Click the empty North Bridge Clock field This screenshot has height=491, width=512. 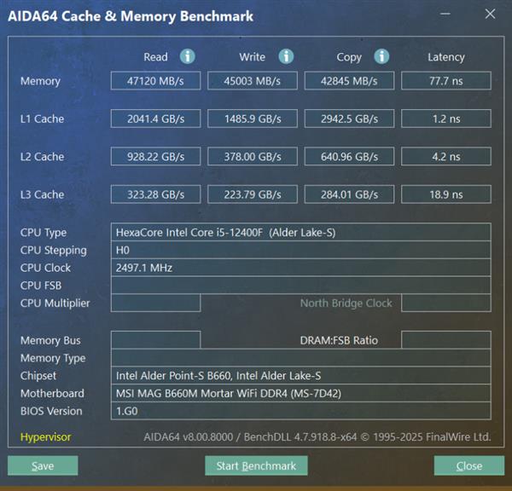(x=446, y=303)
